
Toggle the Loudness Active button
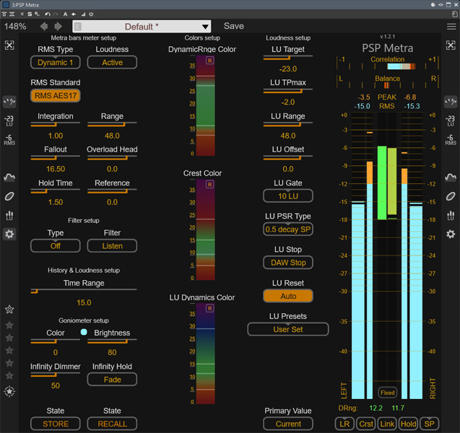click(112, 63)
